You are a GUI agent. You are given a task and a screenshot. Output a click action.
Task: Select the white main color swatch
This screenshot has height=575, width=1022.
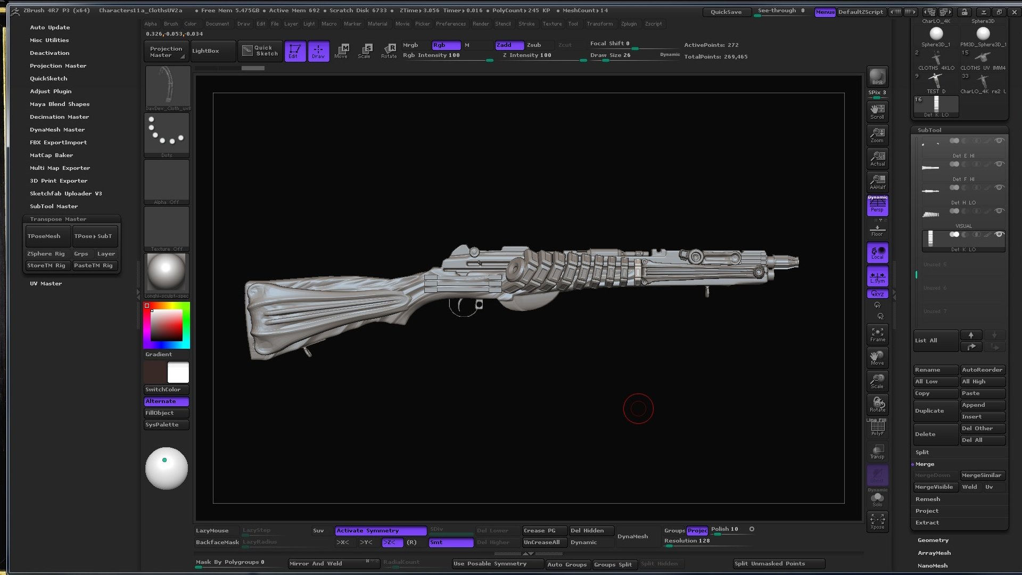click(x=178, y=373)
